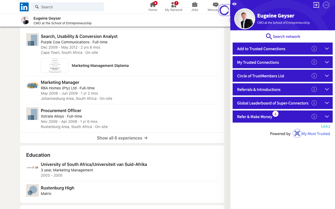This screenshot has height=209, width=335.
Task: Show info for Referrals & Introductions
Action: coord(314,89)
